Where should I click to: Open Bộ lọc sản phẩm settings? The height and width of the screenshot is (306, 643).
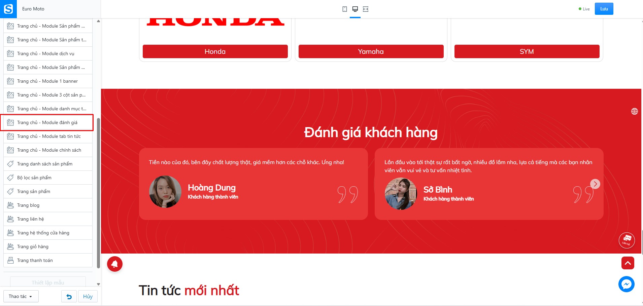pos(48,178)
